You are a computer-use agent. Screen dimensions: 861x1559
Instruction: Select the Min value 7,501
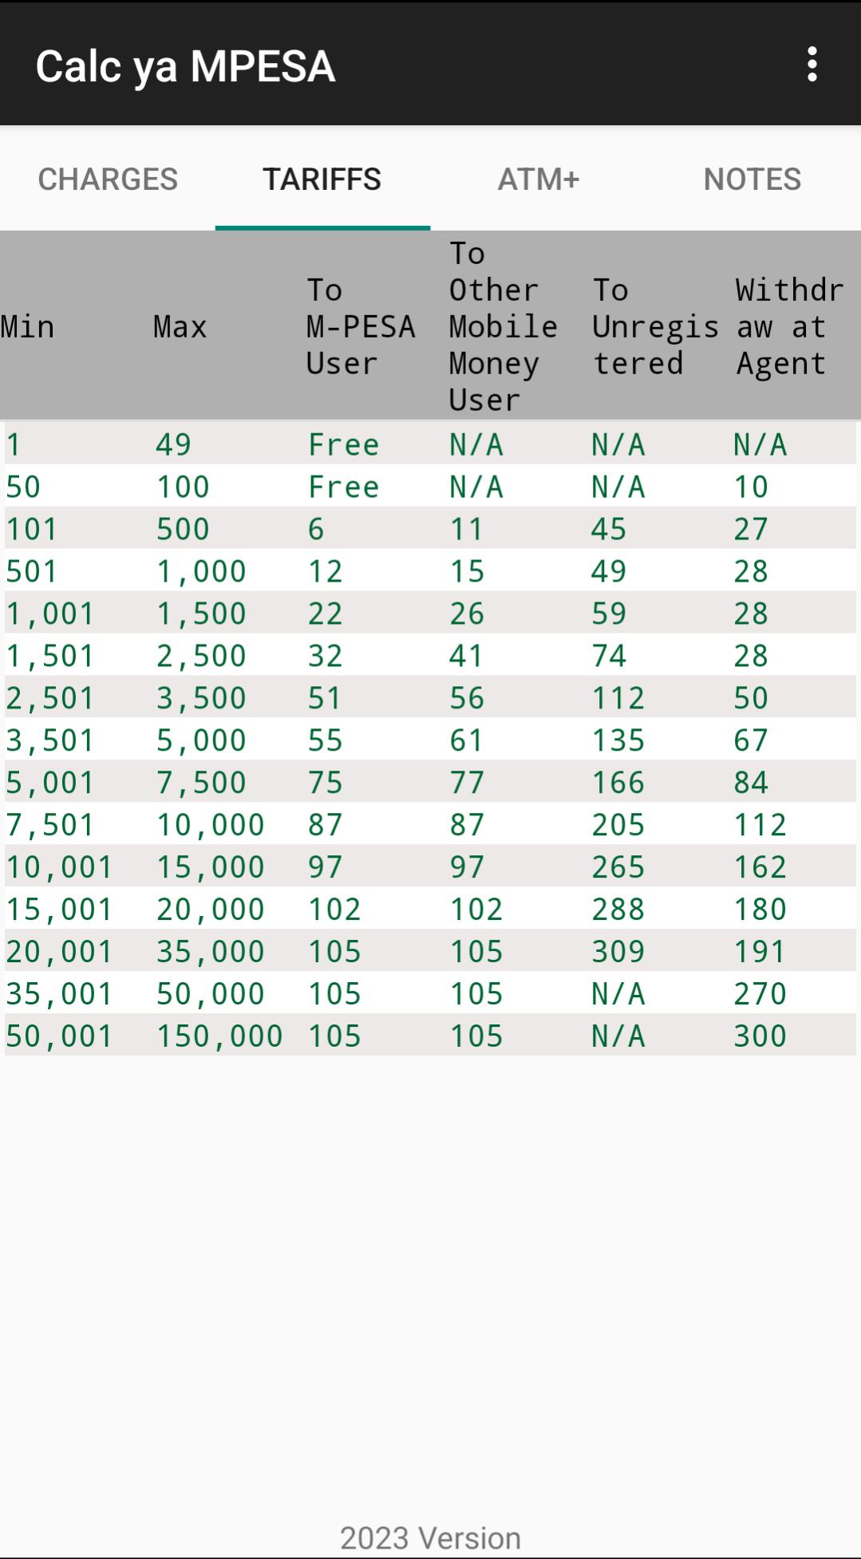click(x=50, y=824)
